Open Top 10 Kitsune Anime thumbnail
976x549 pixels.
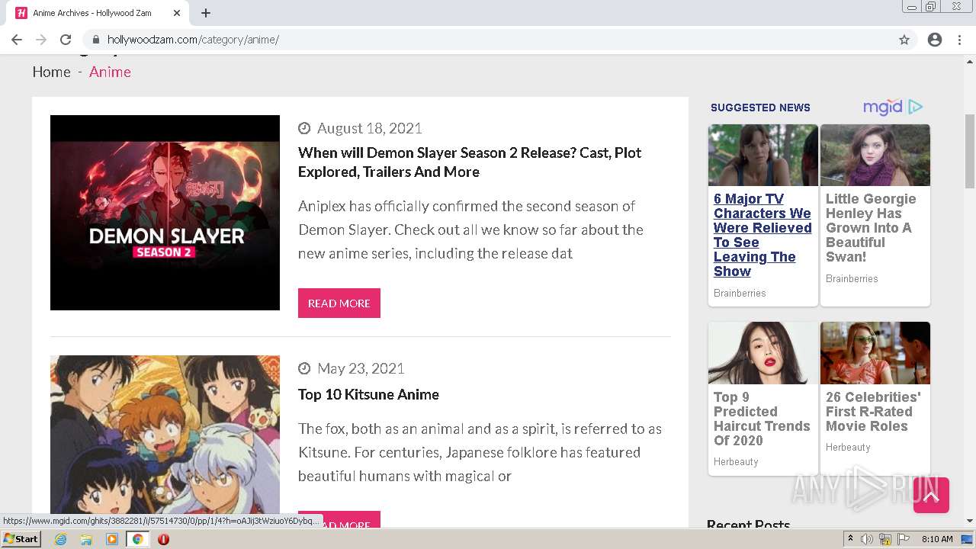[x=165, y=434]
